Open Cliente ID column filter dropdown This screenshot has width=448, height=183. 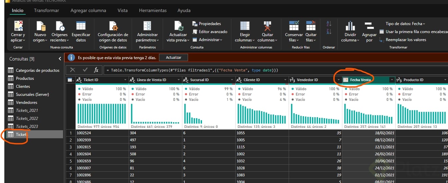285,80
